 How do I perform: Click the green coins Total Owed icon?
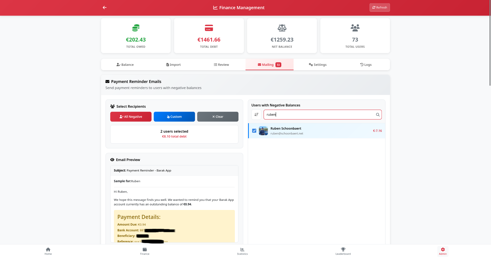(x=136, y=28)
